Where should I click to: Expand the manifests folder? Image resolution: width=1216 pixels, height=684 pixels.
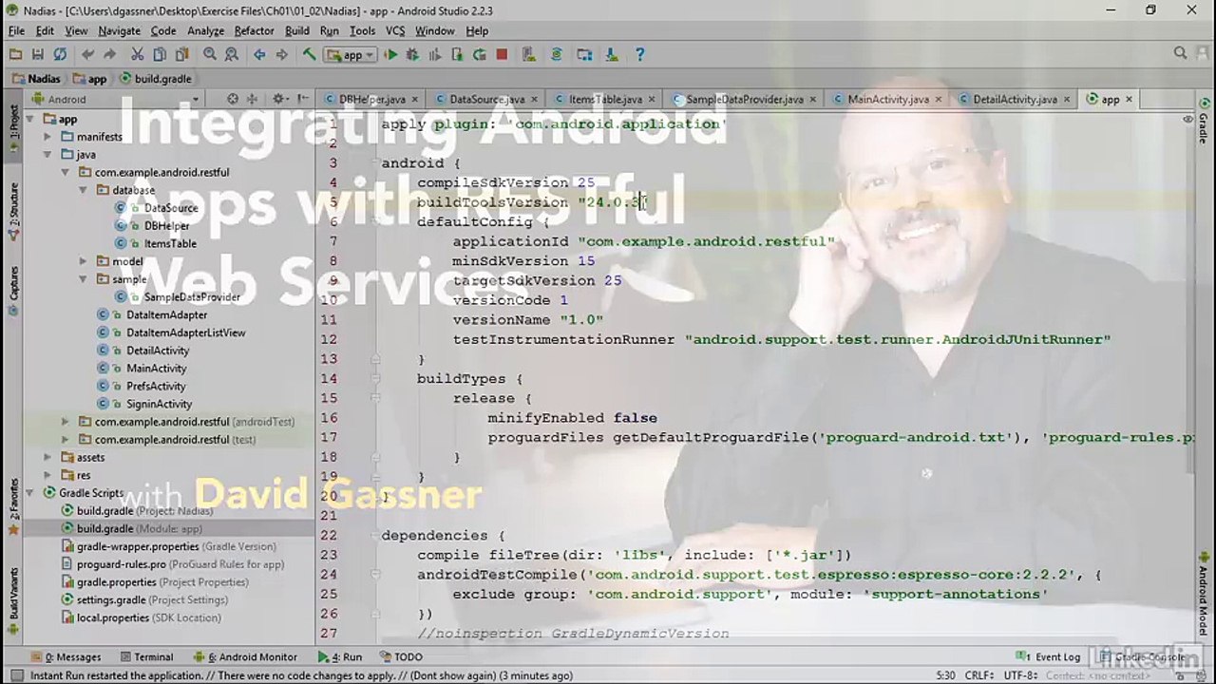pyautogui.click(x=47, y=137)
